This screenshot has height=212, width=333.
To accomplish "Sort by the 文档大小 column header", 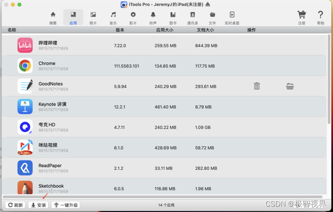I will tap(205, 30).
